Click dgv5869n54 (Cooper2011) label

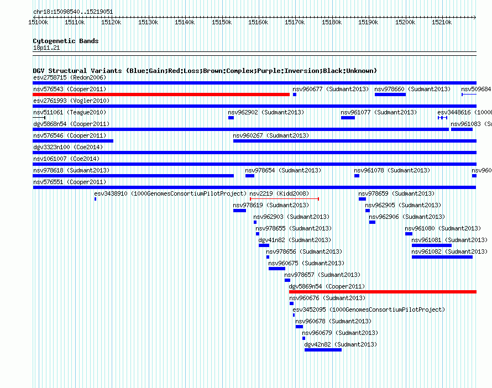click(327, 286)
